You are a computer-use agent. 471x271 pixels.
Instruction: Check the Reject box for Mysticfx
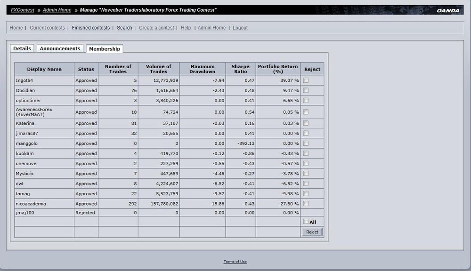pyautogui.click(x=306, y=174)
